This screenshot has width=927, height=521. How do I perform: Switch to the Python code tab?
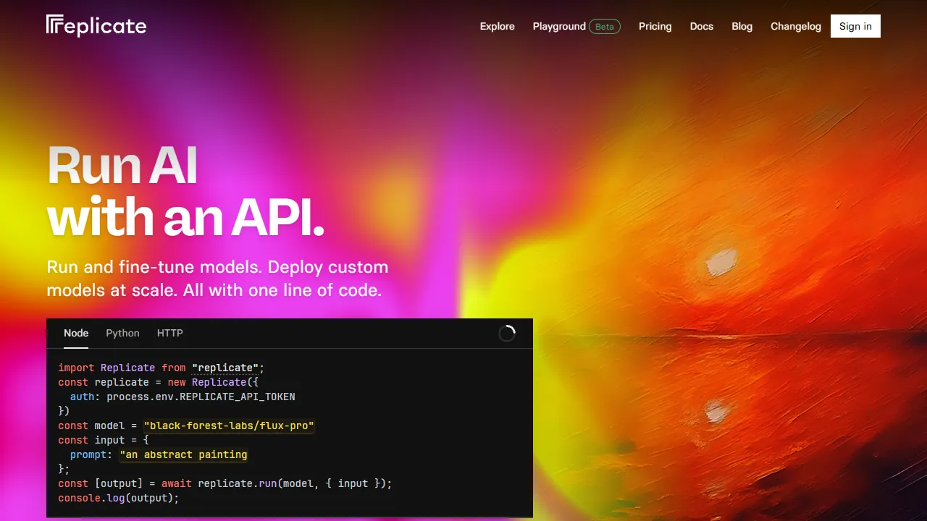pos(122,333)
